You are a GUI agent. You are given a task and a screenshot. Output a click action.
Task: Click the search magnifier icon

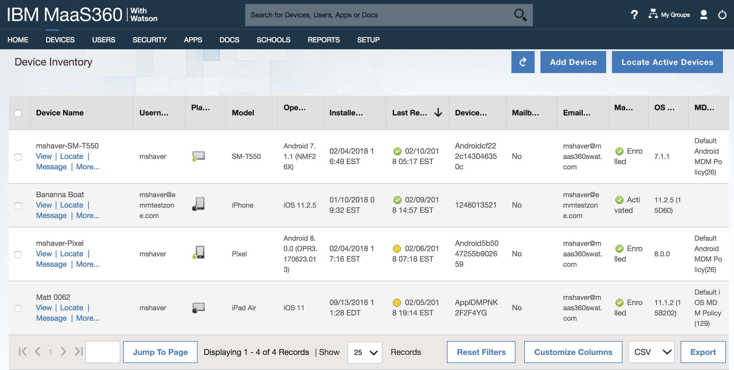pos(521,15)
